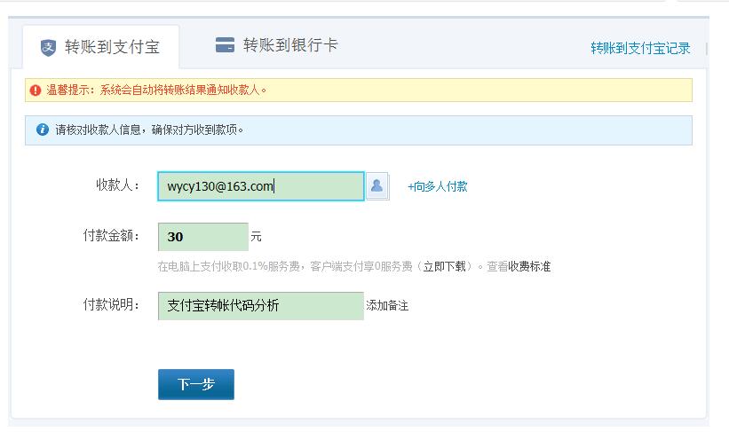
Task: Click the 立即下载 link
Action: click(x=445, y=267)
